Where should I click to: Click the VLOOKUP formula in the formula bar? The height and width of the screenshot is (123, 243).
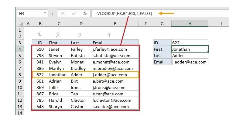[124, 14]
